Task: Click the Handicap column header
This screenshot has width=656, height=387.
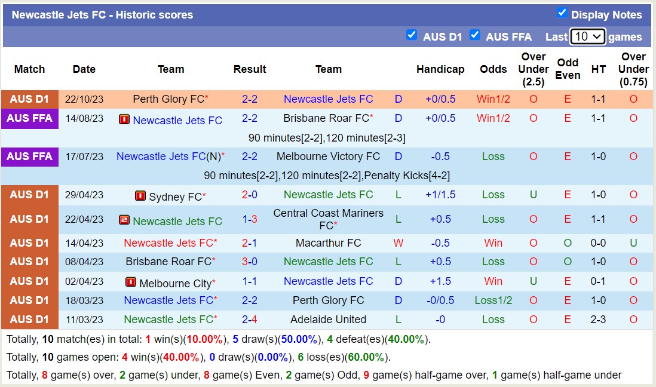Action: [440, 69]
